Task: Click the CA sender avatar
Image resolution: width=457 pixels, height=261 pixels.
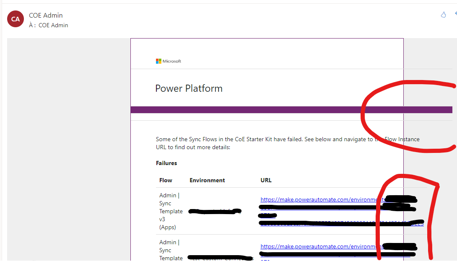Action: (x=16, y=19)
